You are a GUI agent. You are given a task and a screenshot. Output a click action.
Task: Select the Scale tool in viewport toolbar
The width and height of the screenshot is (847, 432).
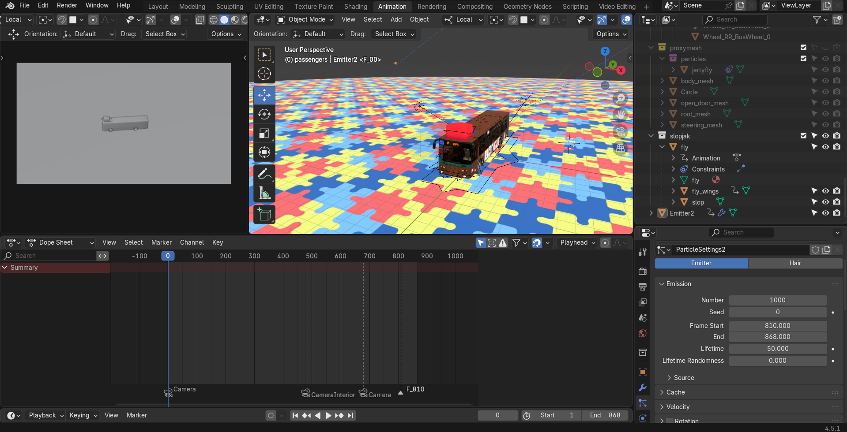(x=264, y=134)
